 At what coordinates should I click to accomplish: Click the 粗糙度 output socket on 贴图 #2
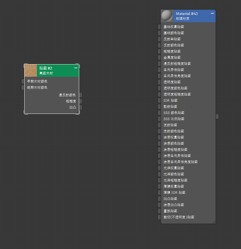[x=81, y=101]
